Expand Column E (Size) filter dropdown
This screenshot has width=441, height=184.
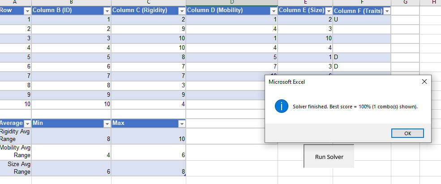click(x=328, y=11)
